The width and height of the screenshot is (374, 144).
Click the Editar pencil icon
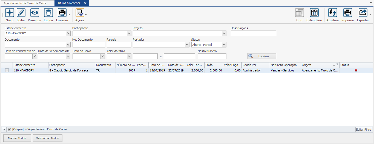[21, 13]
